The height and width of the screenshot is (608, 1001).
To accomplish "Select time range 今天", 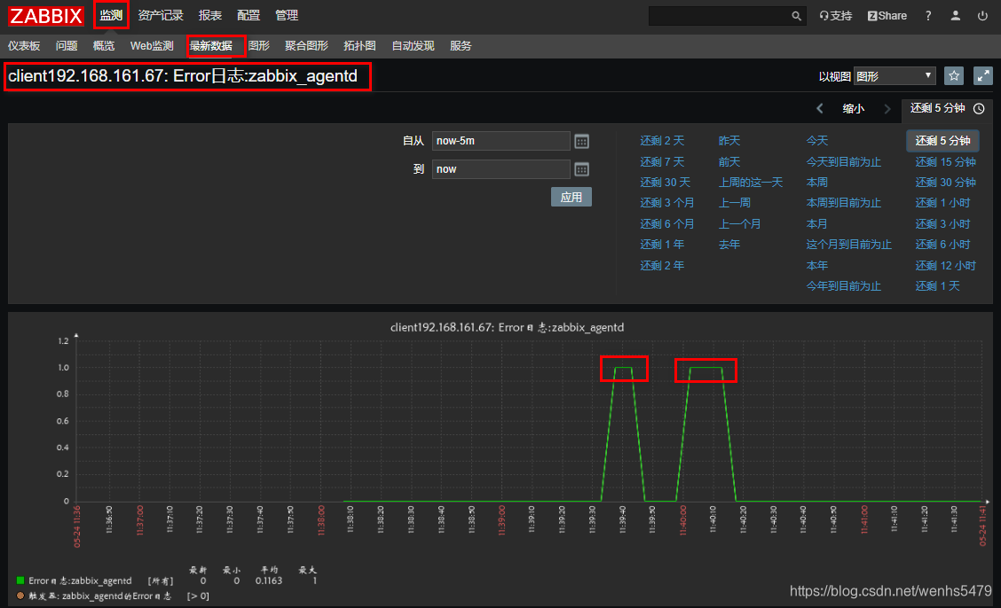I will pyautogui.click(x=817, y=141).
